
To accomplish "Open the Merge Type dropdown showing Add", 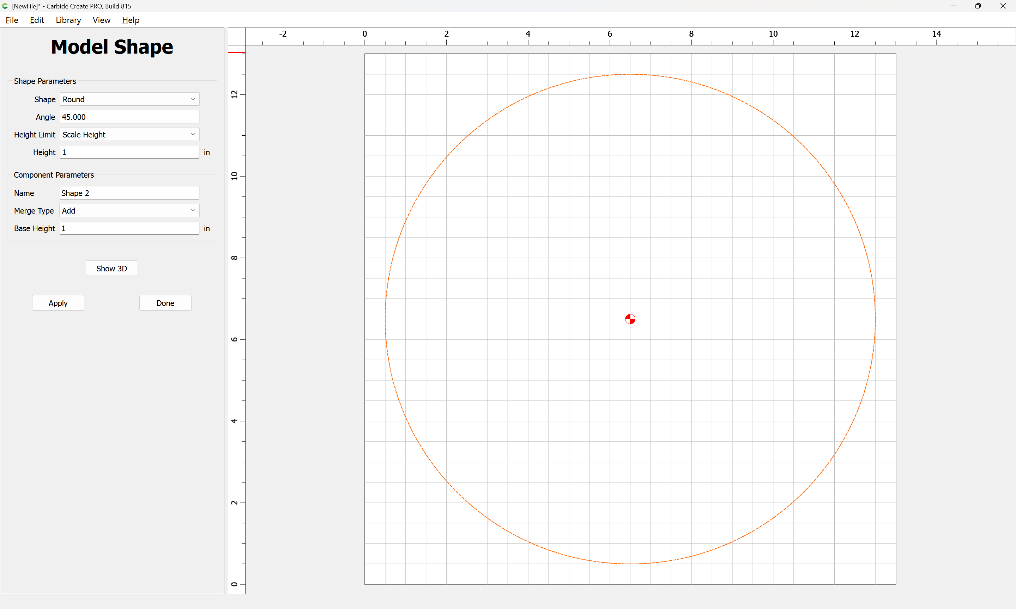I will pyautogui.click(x=129, y=210).
